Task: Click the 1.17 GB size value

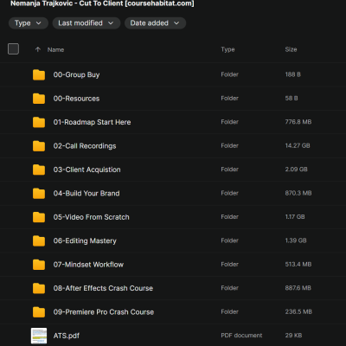Action: [295, 216]
